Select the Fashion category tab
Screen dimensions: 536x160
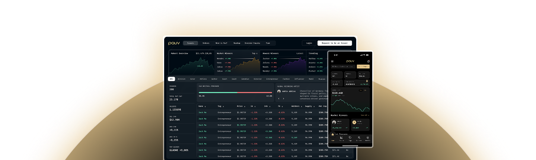[x=286, y=79]
